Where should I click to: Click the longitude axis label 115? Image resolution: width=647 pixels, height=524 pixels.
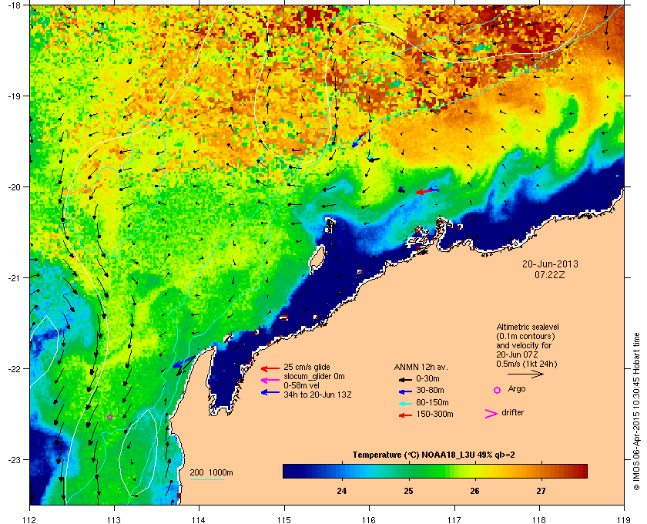click(284, 520)
